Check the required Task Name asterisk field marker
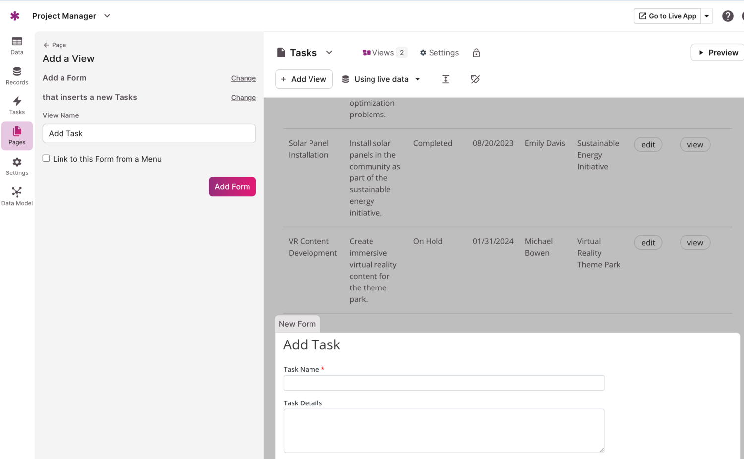The image size is (744, 459). pos(322,369)
